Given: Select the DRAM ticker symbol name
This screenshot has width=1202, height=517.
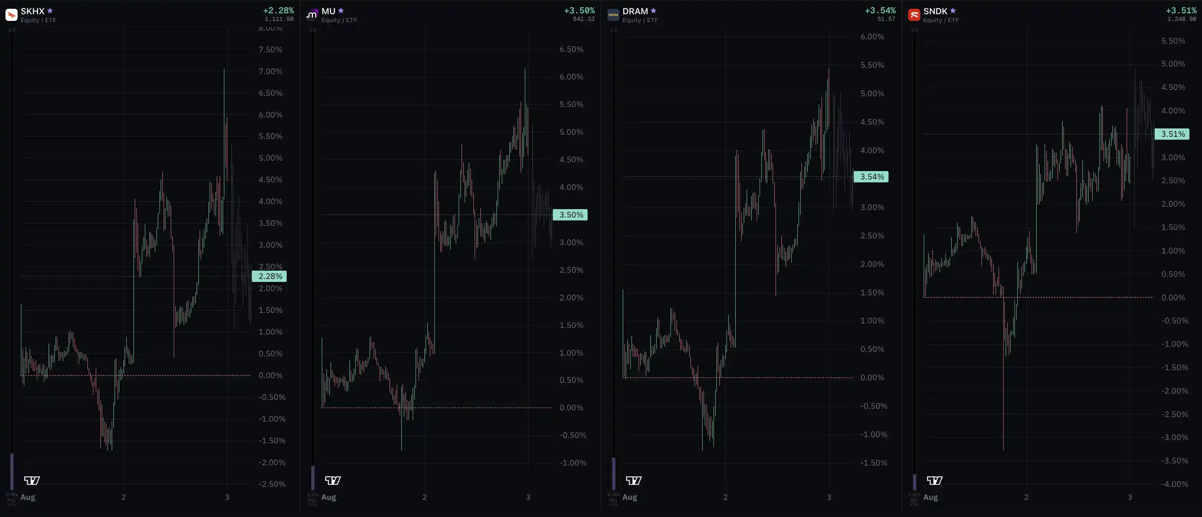Looking at the screenshot, I should pos(635,11).
